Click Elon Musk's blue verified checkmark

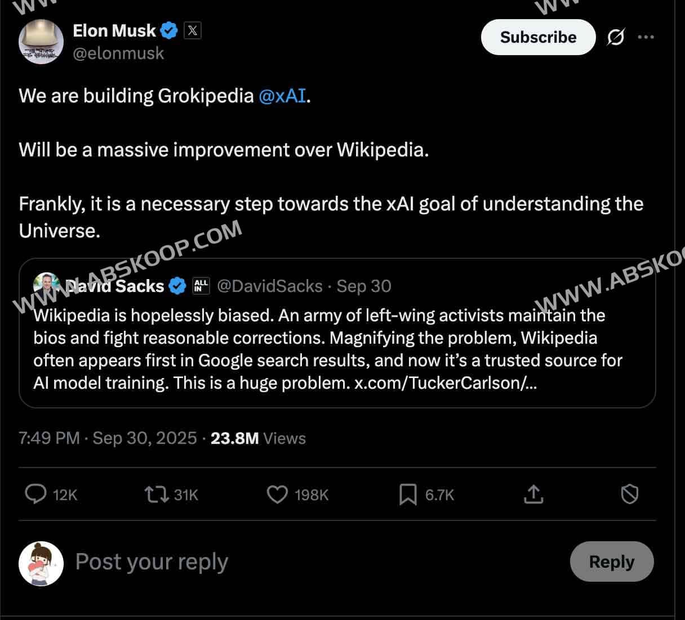[169, 30]
